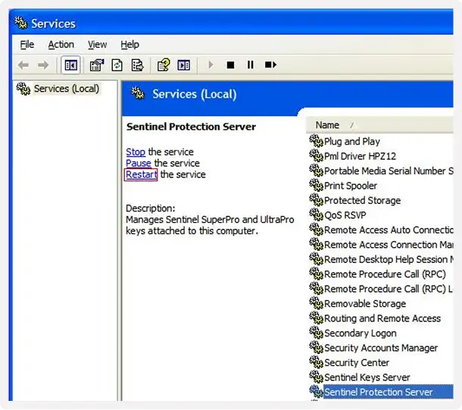This screenshot has height=410, width=462.
Task: Click the gear icon beside Sentinel Keys Server
Action: coord(316,377)
